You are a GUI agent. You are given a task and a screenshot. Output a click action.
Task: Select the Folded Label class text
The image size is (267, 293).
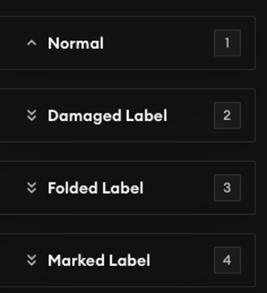(96, 188)
